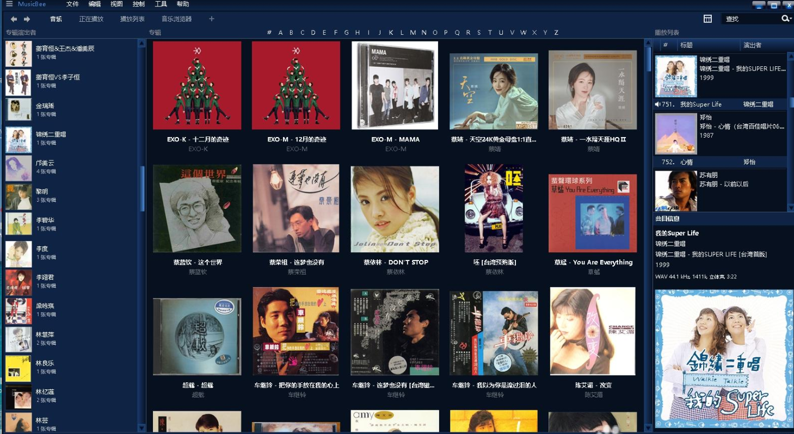The width and height of the screenshot is (794, 434).
Task: Open album 陈艾湄 - 改变 cover
Action: [x=593, y=331]
